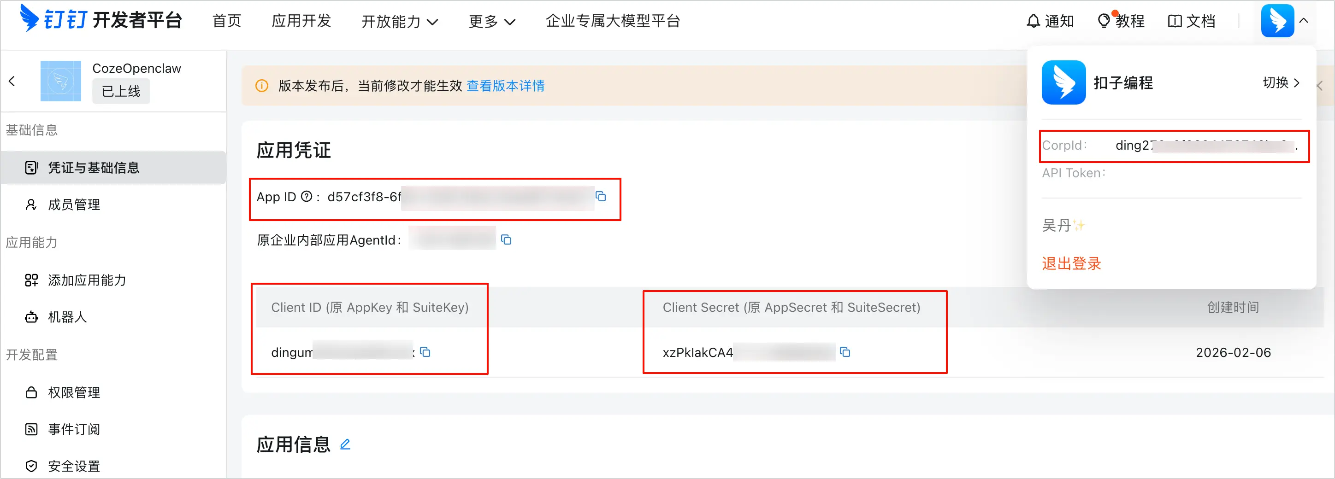The image size is (1335, 479).
Task: Click the App ID help icon
Action: coord(306,196)
